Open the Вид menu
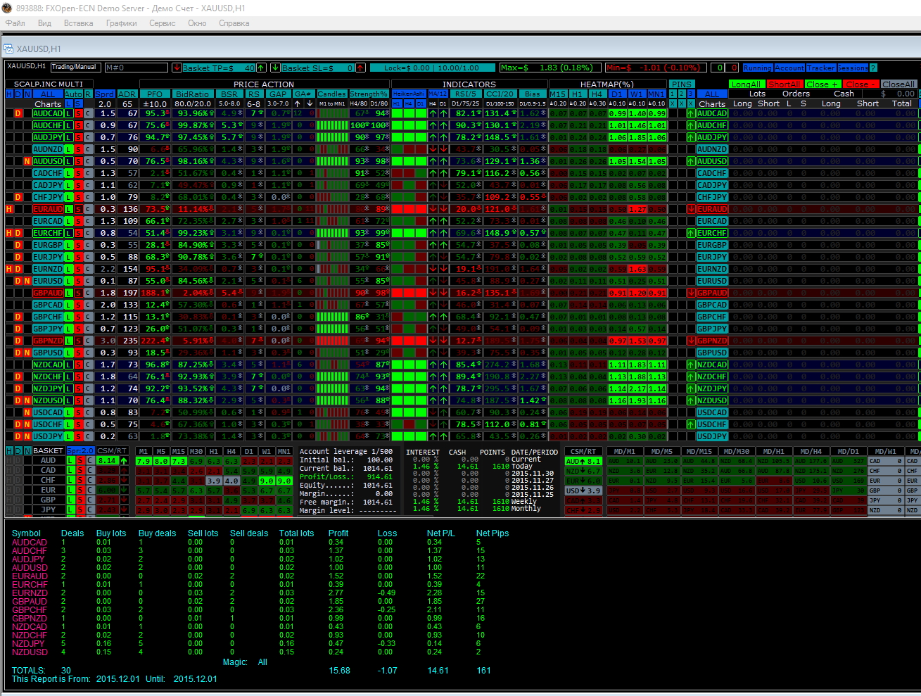 coord(44,23)
